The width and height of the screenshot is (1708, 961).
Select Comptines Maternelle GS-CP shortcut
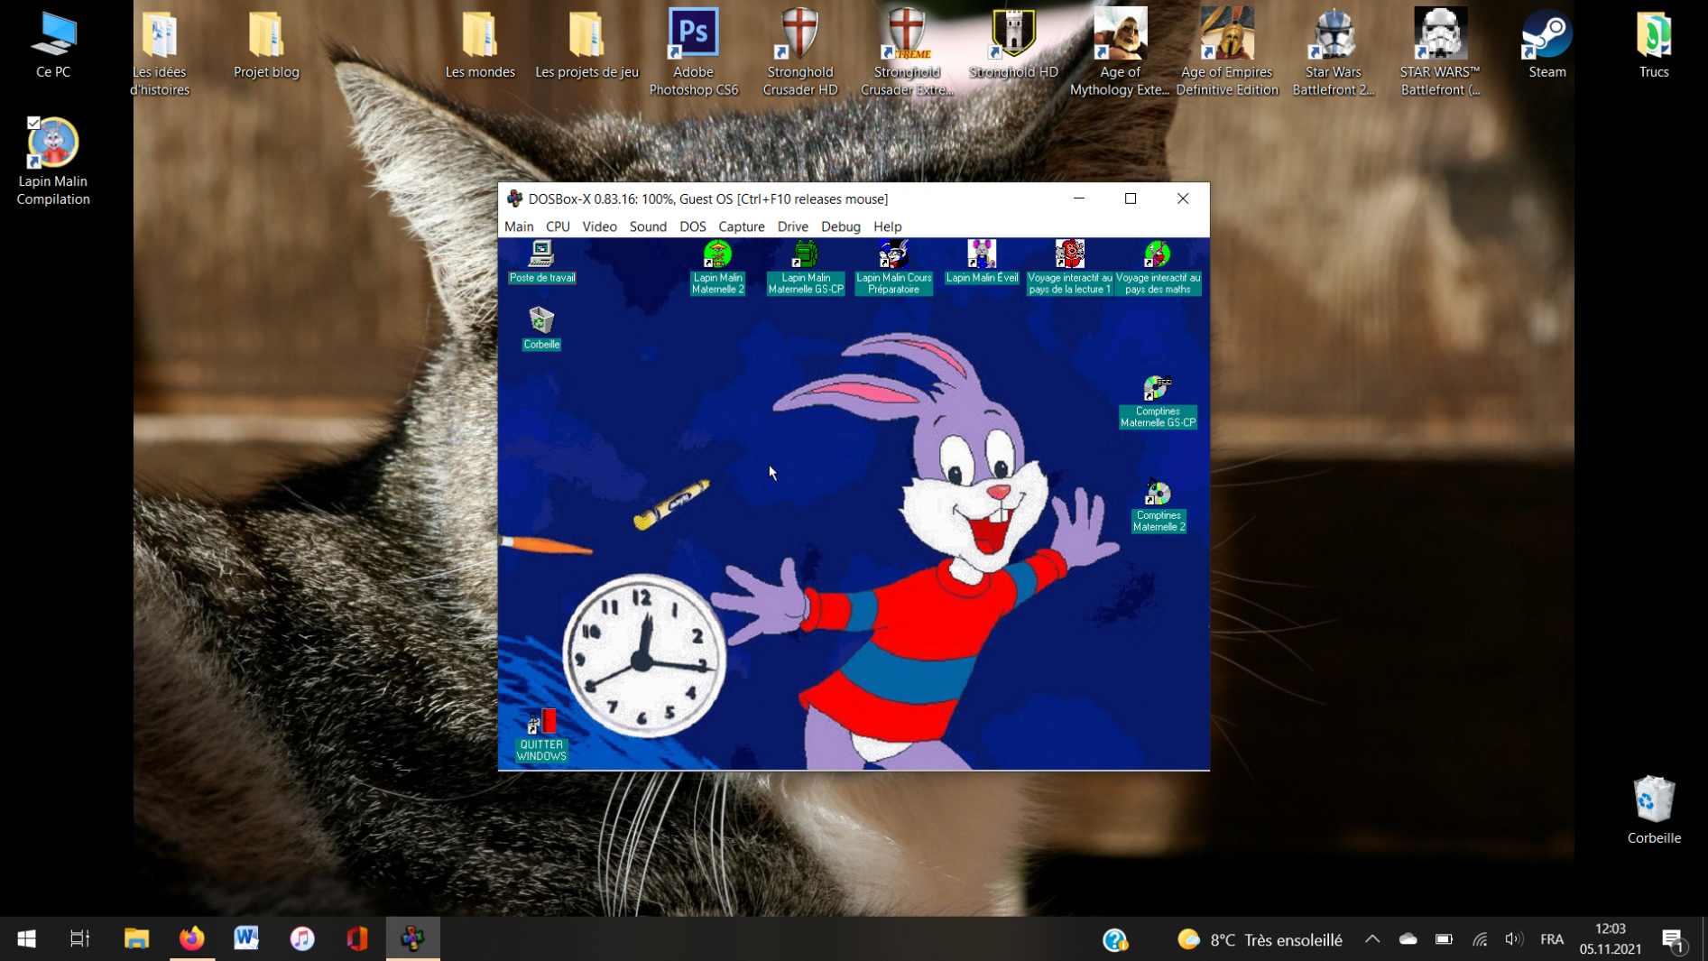pyautogui.click(x=1158, y=402)
